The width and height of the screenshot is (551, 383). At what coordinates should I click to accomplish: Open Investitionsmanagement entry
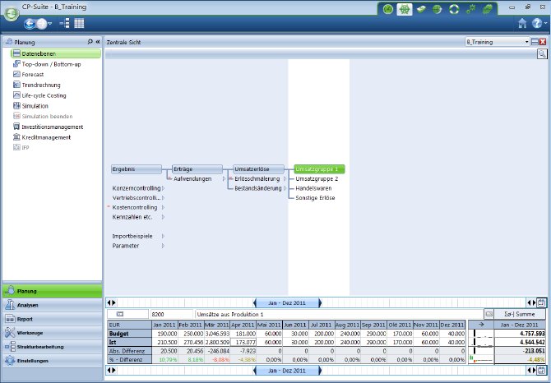[x=49, y=127]
